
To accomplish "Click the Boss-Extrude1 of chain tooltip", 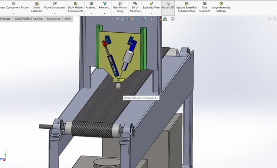I will pyautogui.click(x=141, y=98).
